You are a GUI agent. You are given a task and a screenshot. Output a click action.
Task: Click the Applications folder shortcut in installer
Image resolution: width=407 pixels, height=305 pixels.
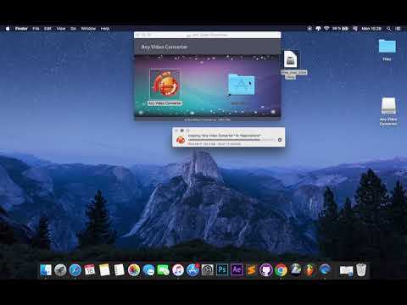click(242, 85)
